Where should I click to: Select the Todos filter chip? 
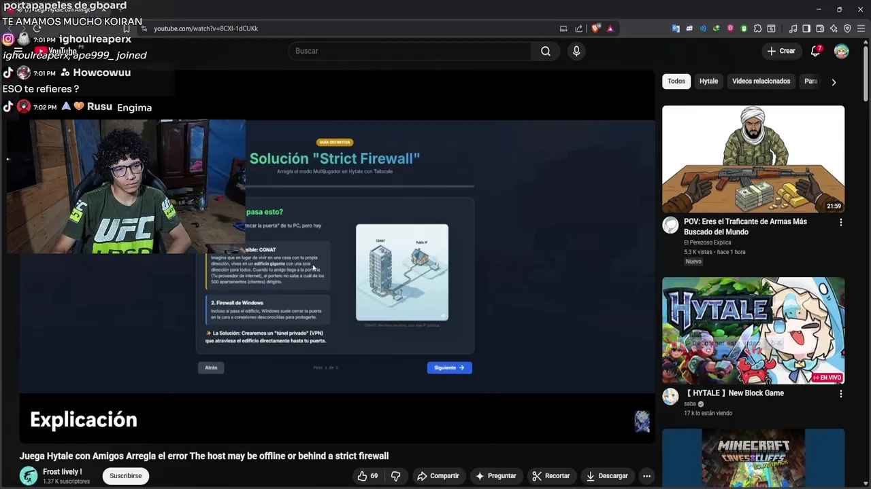676,81
